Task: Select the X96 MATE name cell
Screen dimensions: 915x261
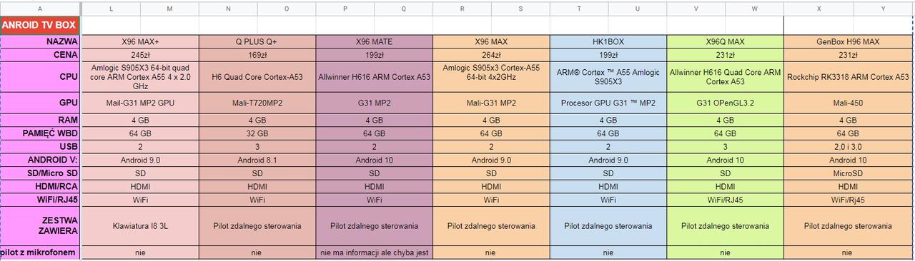Action: click(375, 41)
